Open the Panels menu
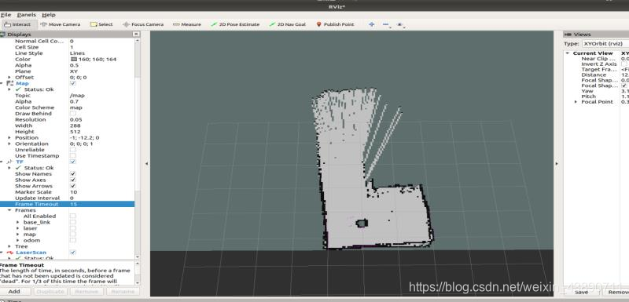Image resolution: width=629 pixels, height=302 pixels. (x=27, y=15)
